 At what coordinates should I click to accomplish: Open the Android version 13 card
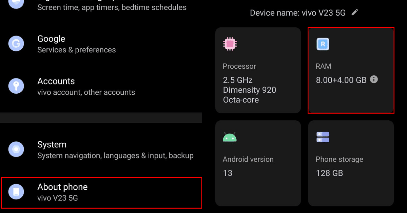pos(258,163)
